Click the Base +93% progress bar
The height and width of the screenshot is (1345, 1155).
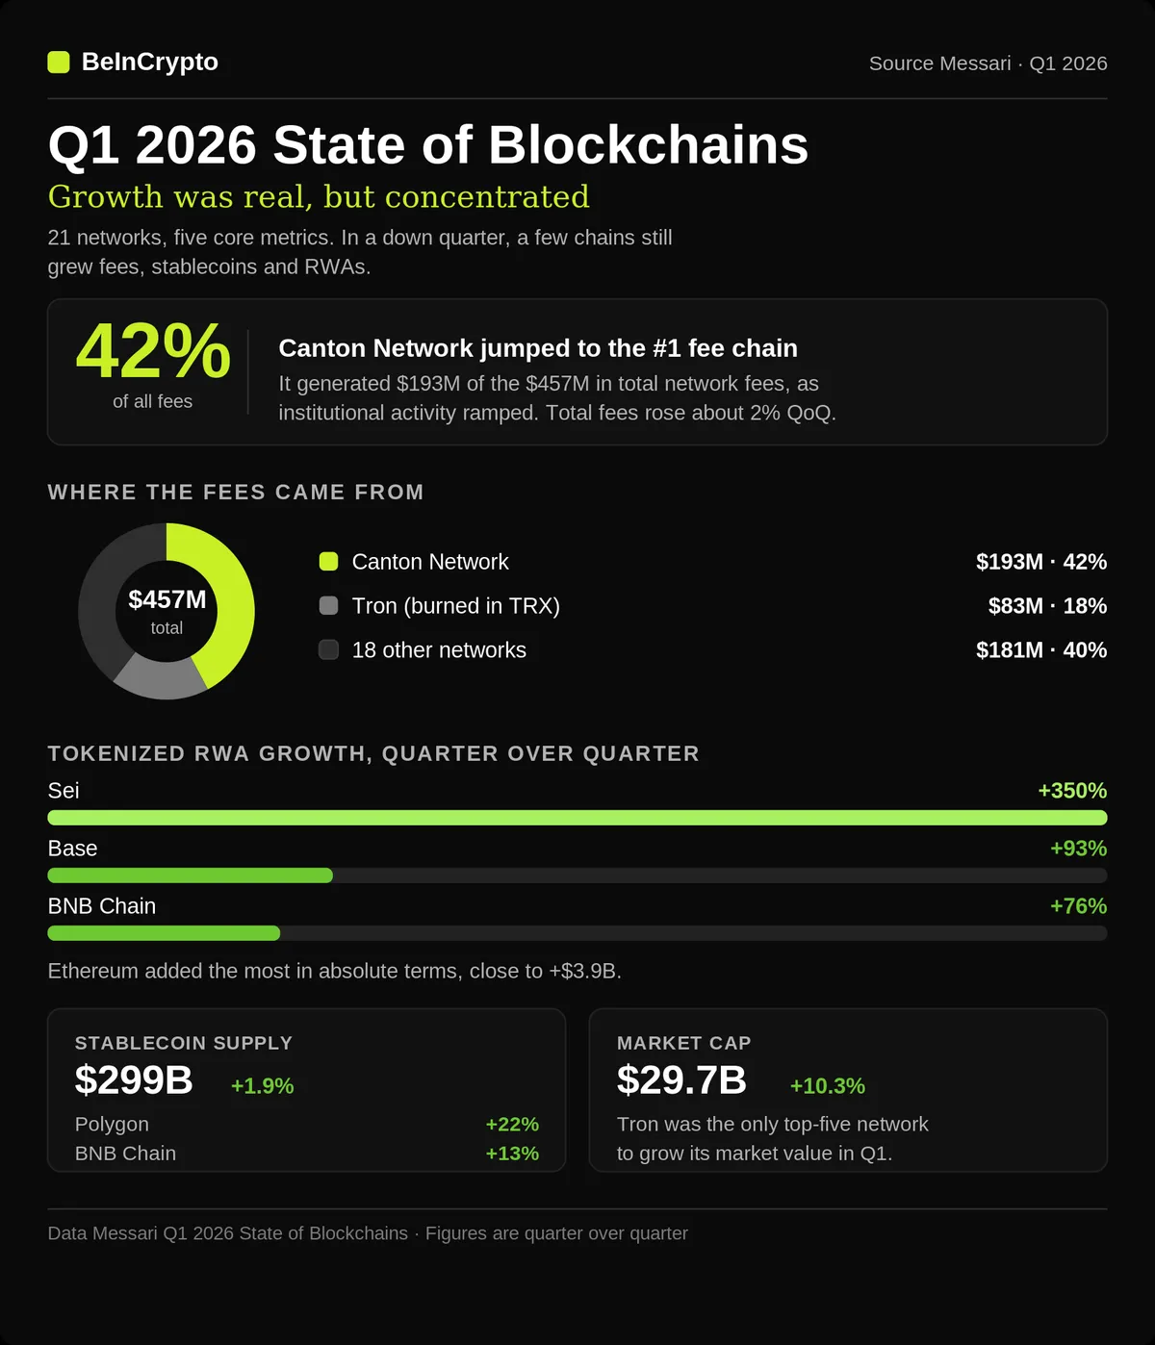(x=577, y=876)
